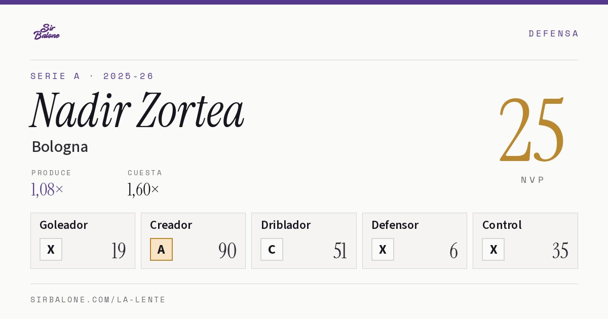This screenshot has width=608, height=319.
Task: Click the large NVP score 25
Action: click(x=532, y=130)
